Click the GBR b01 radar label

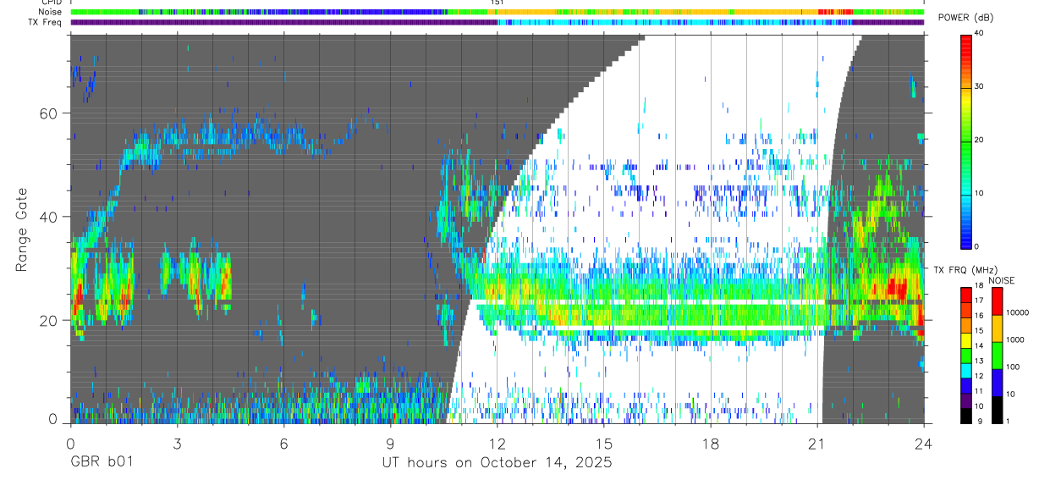[101, 462]
